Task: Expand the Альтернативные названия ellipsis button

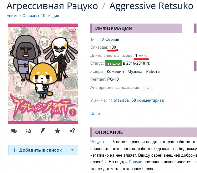Action: [147, 88]
